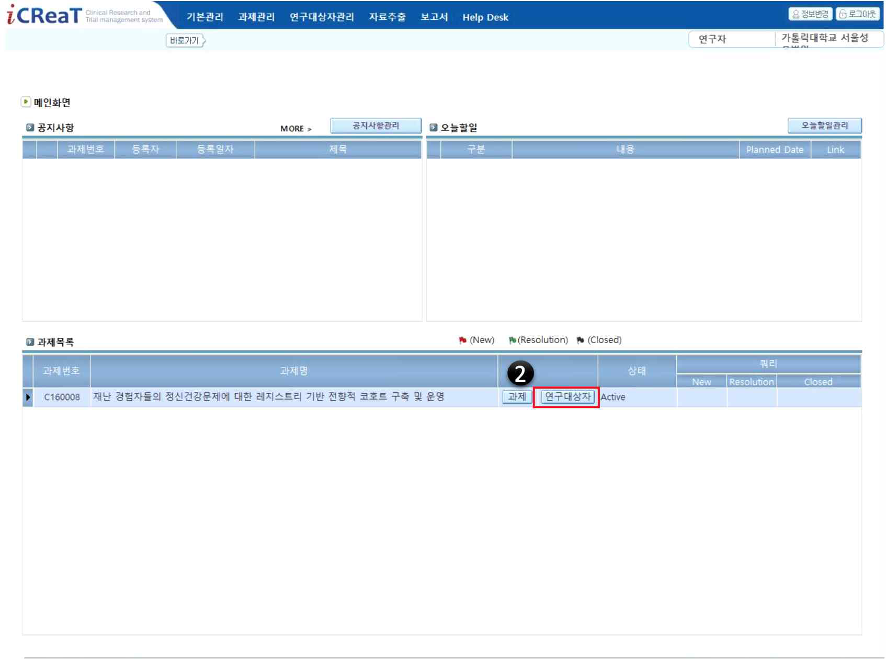886x659 pixels.
Task: Click the row selector arrow for C160008
Action: tap(28, 397)
